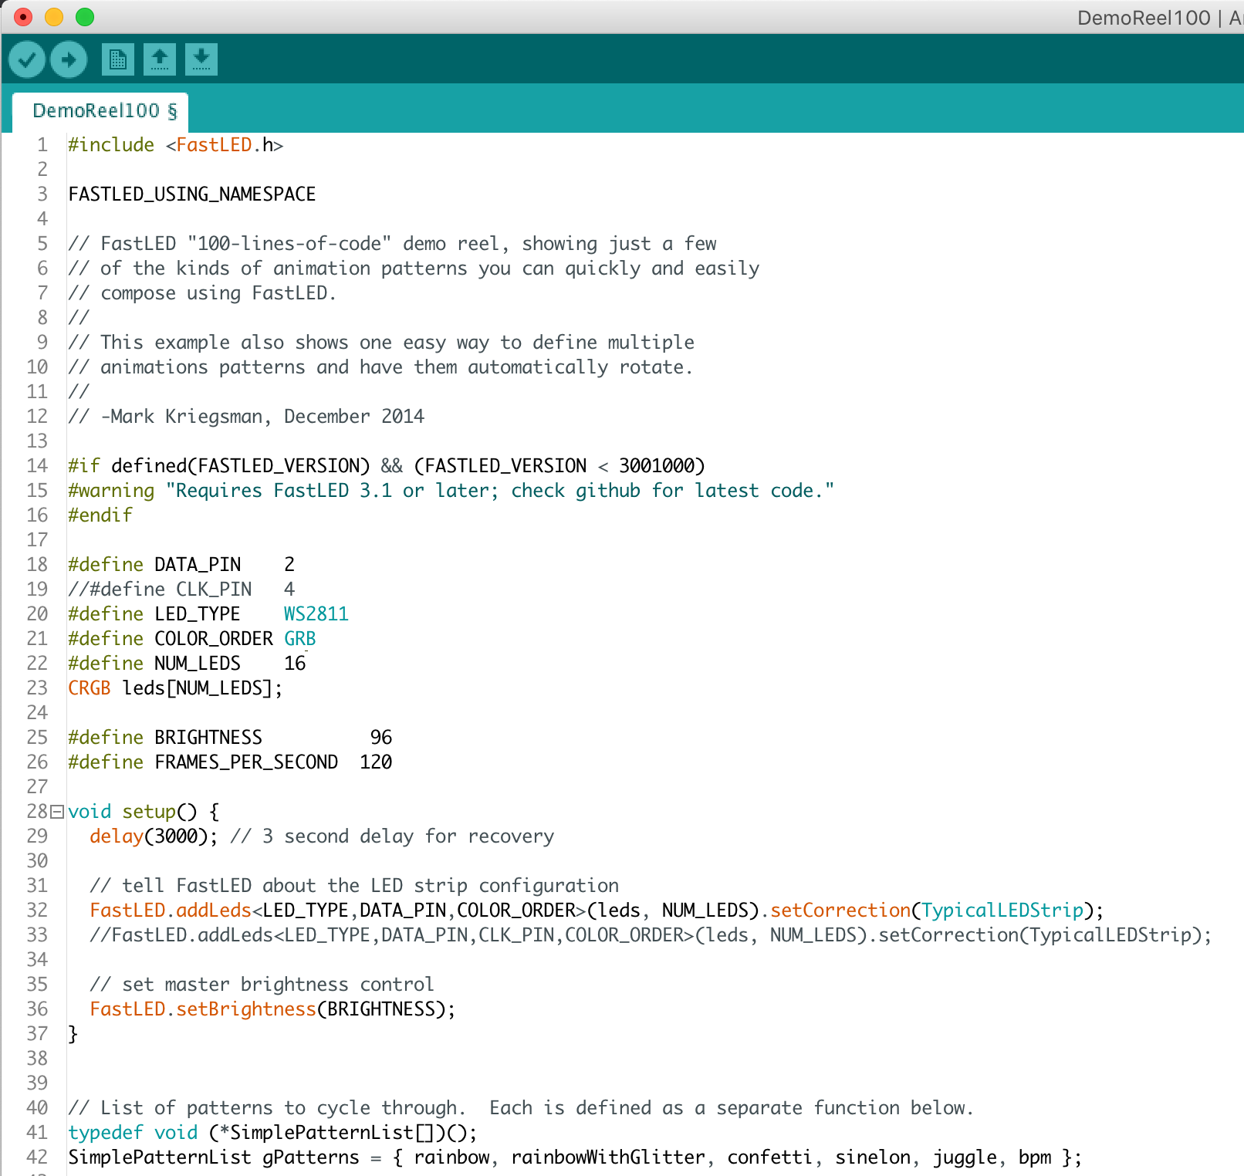Screen dimensions: 1244x1176
Task: Click FastLED.setBrightness(BRIGHTNESS) line
Action: tap(272, 1009)
